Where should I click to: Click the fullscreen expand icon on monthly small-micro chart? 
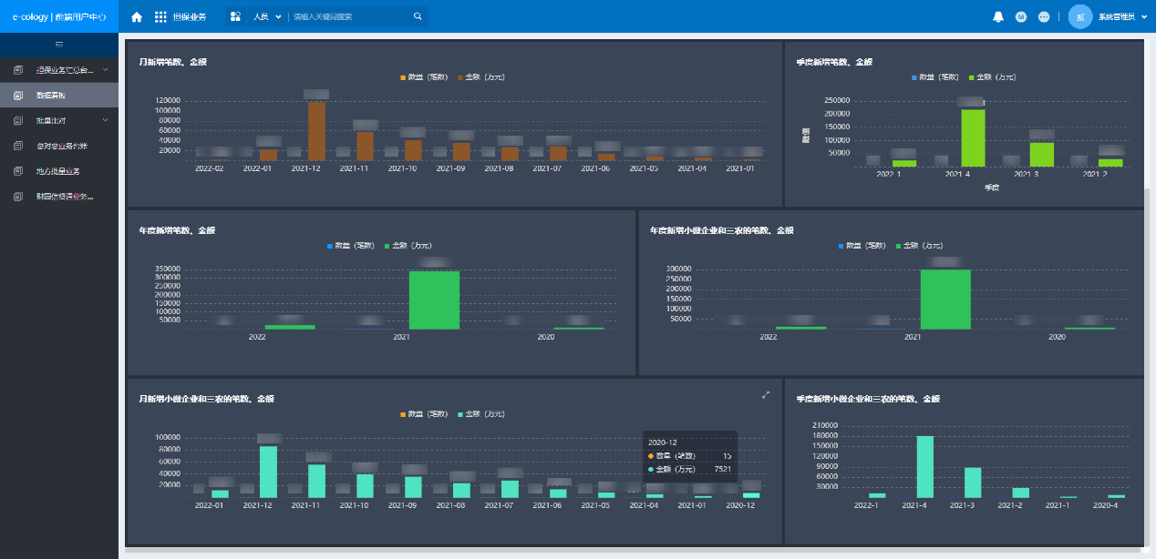tap(766, 394)
